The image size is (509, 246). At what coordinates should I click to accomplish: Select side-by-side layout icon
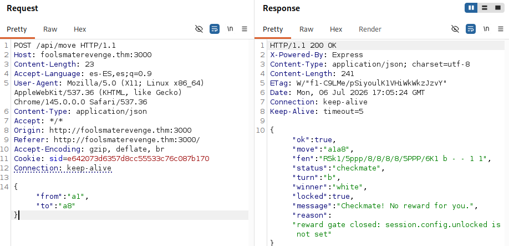(x=471, y=8)
